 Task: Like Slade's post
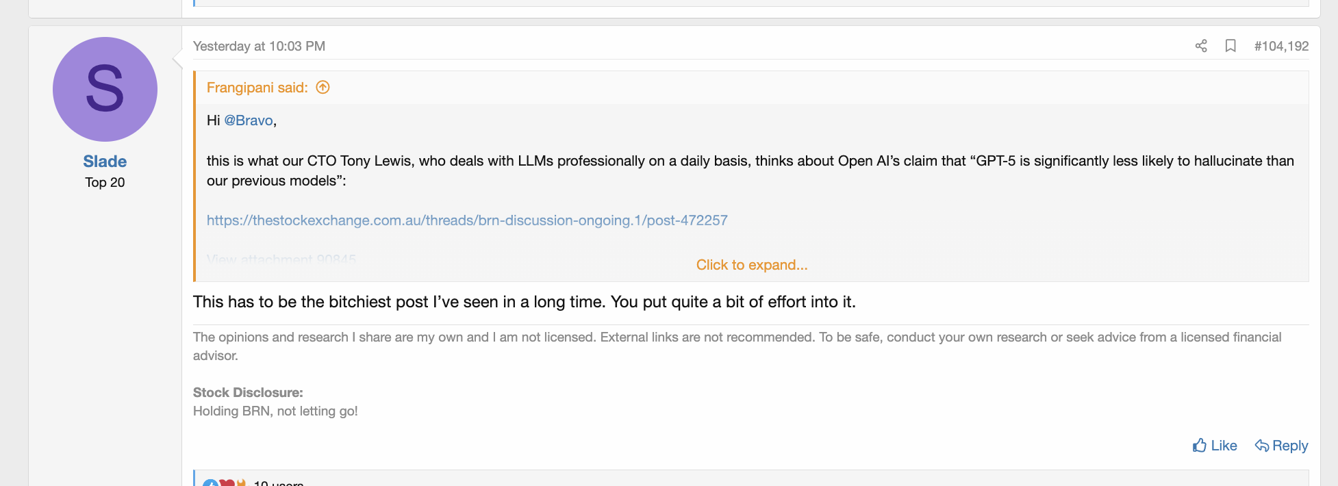[x=1215, y=446]
